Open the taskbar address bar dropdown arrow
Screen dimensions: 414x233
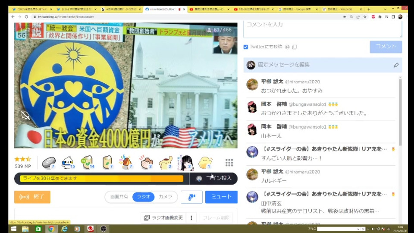pyautogui.click(x=358, y=229)
